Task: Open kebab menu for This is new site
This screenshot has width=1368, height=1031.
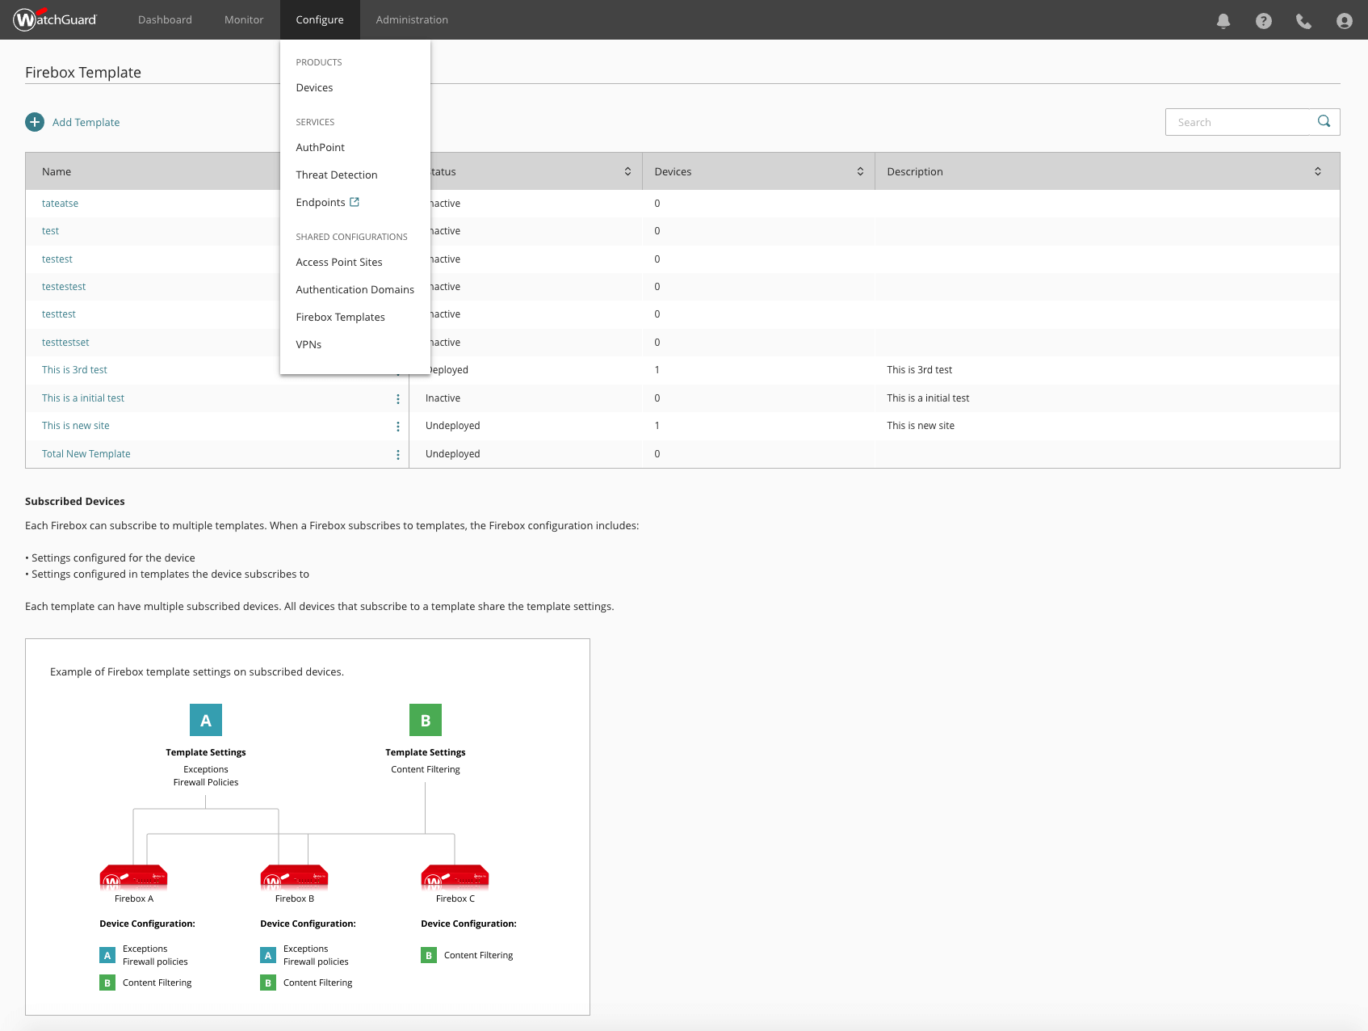Action: tap(397, 427)
